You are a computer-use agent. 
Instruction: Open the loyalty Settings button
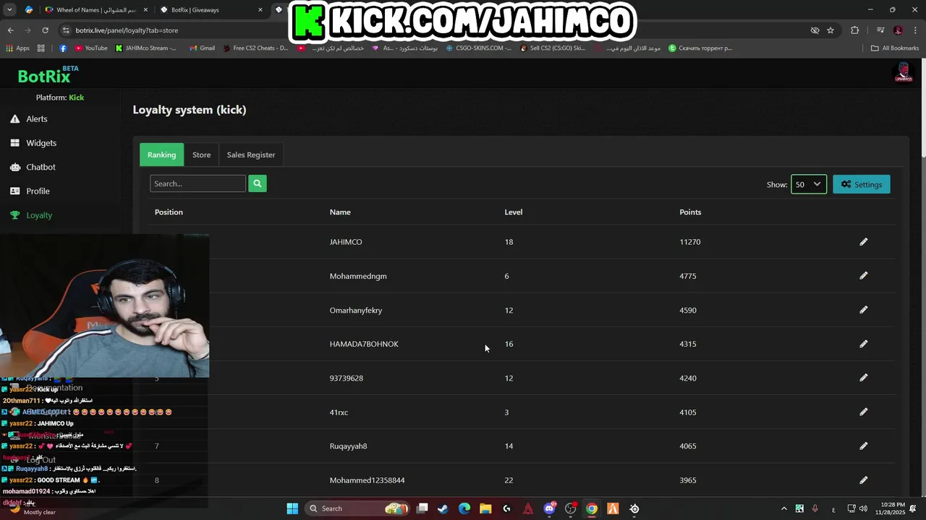862,184
